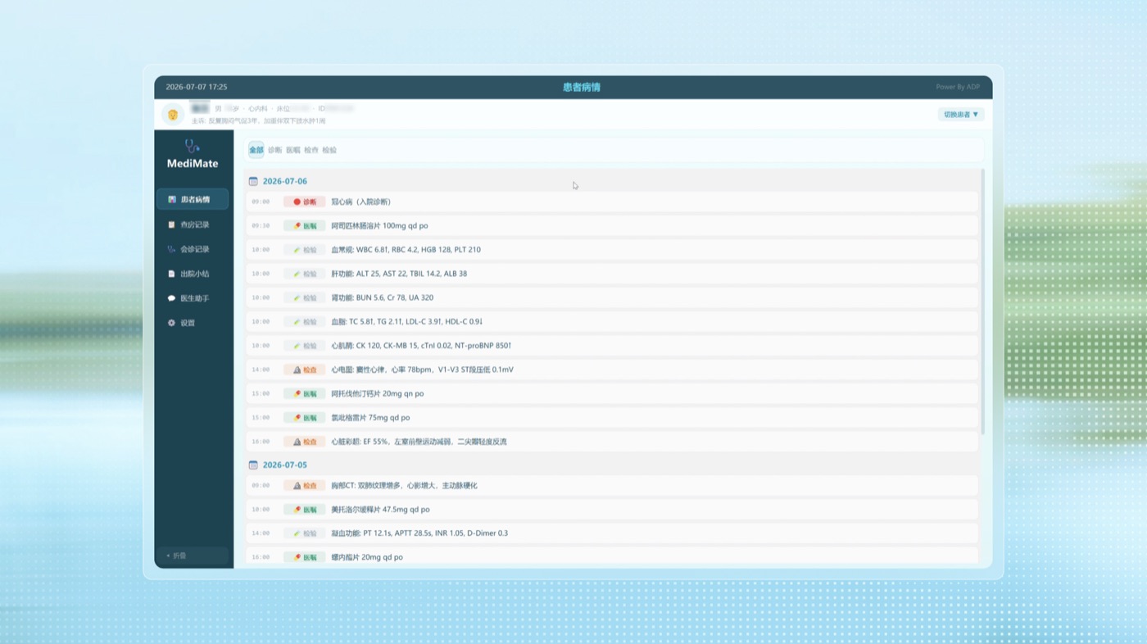This screenshot has width=1147, height=644.
Task: Click the 会诊记录 stethoscope icon
Action: 172,249
